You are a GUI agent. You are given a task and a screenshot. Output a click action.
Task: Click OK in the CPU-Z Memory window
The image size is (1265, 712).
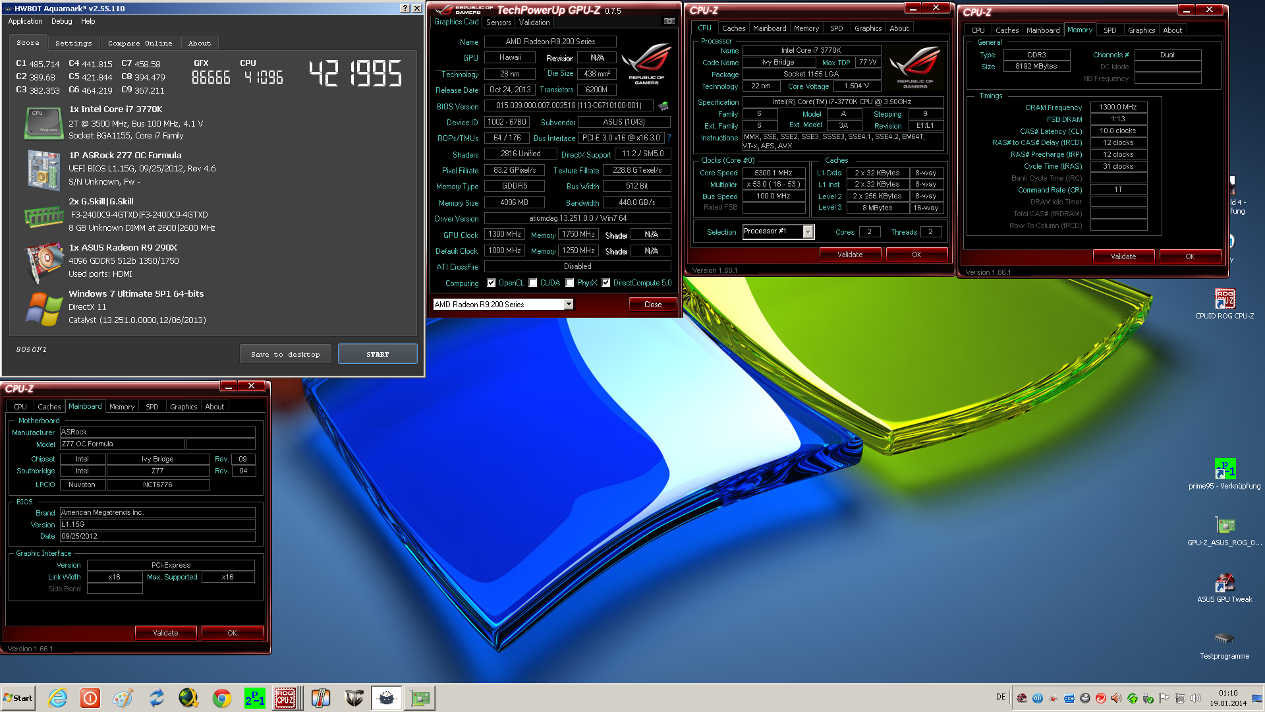pos(1190,256)
